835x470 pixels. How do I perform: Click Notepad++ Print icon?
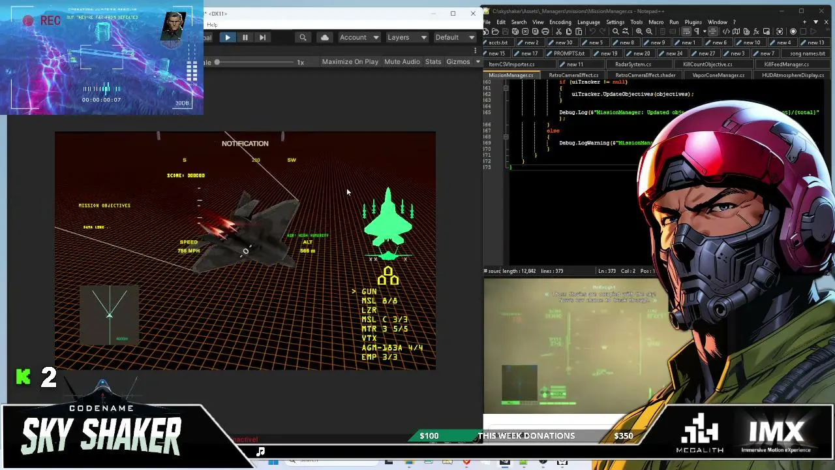click(545, 31)
